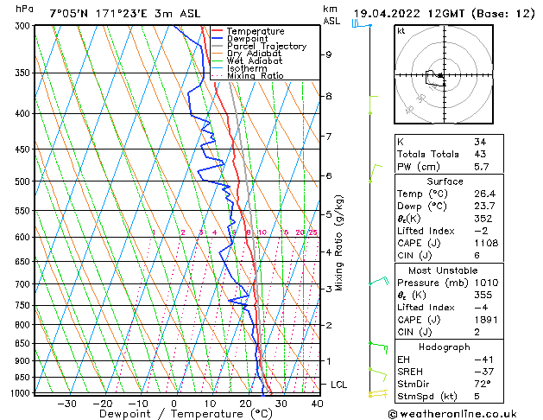This screenshot has width=543, height=420.
Task: Click the mixing ratio 25 g/kg label
Action: coord(313,232)
